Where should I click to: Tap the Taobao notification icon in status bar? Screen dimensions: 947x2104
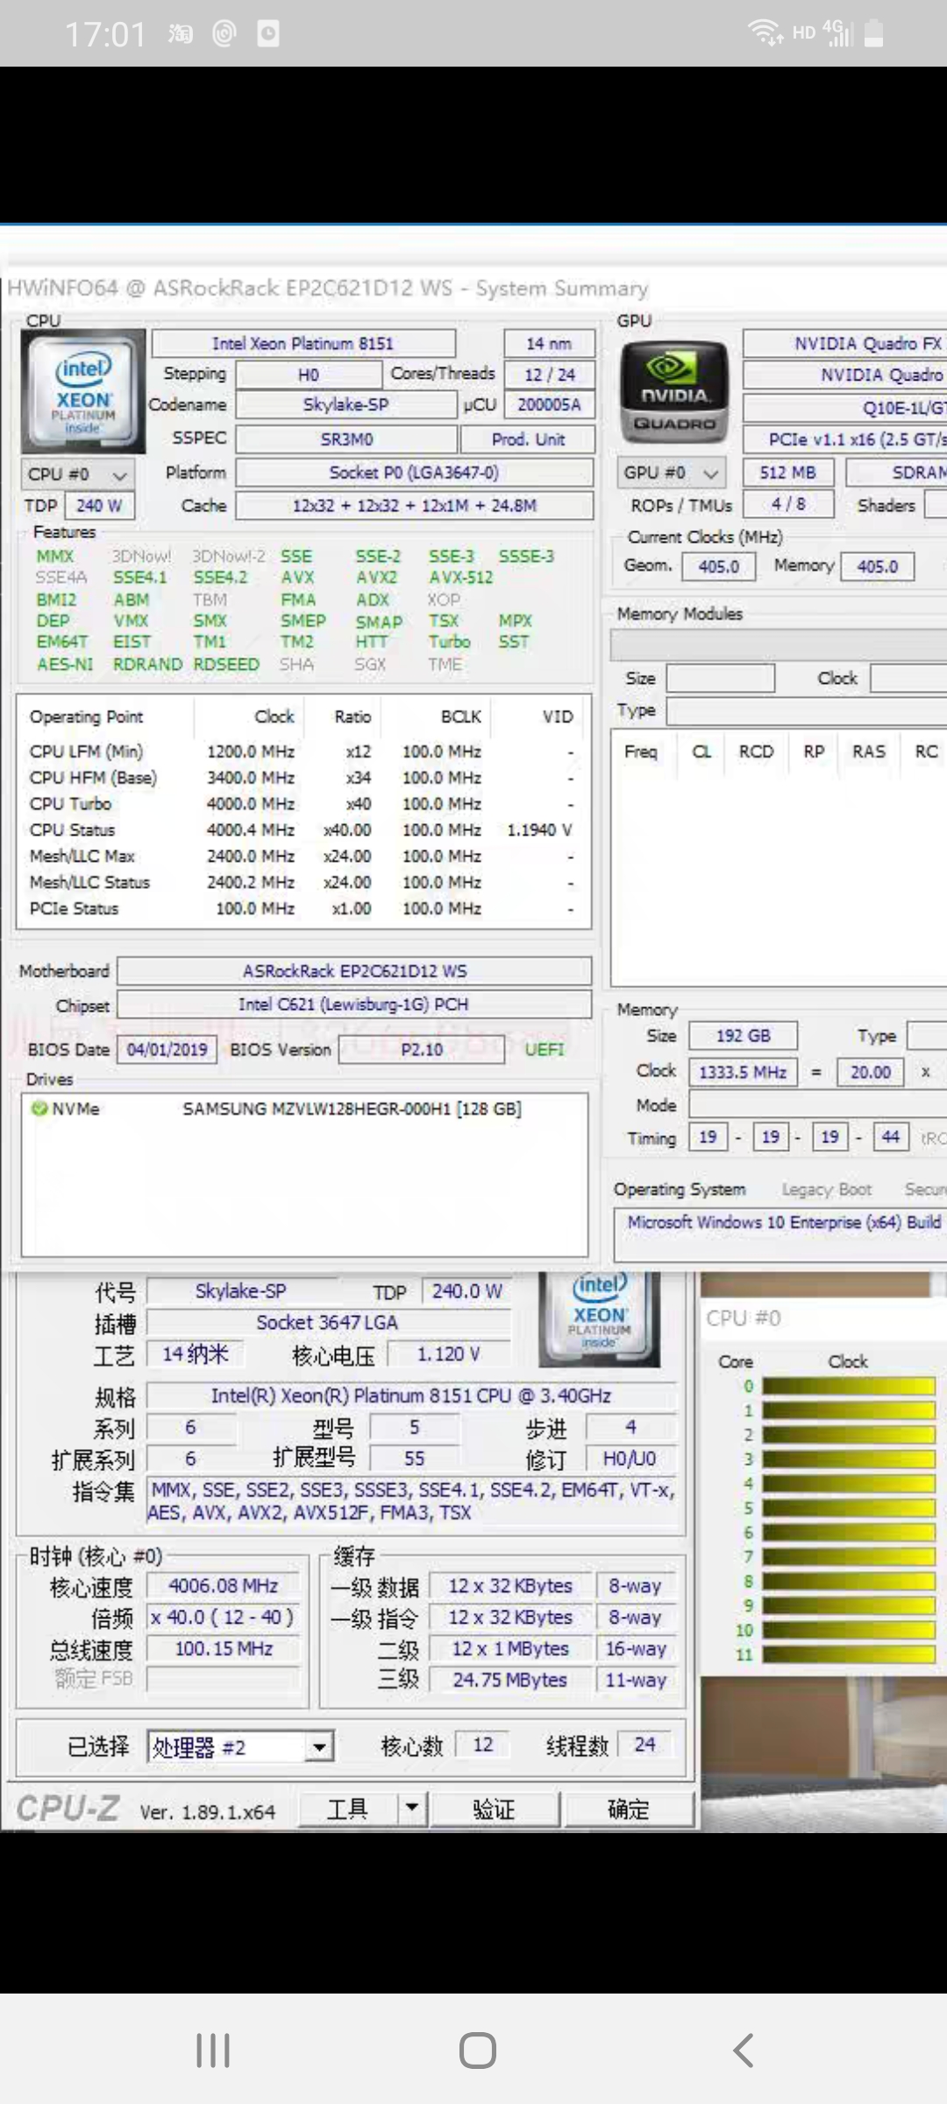coord(181,34)
